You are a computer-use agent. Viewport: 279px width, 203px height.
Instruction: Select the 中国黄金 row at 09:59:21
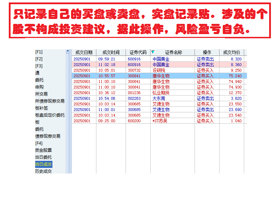click(159, 59)
